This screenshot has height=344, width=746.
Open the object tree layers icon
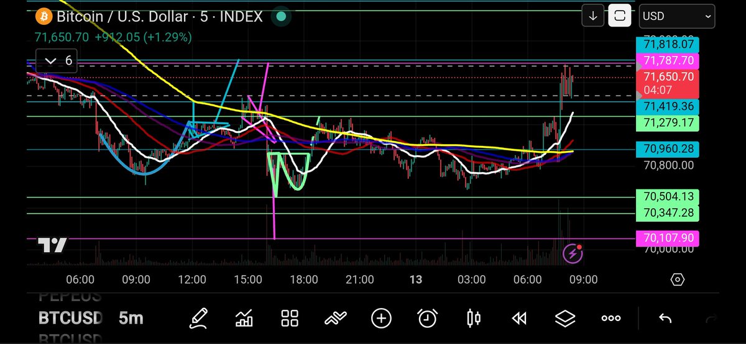[565, 319]
